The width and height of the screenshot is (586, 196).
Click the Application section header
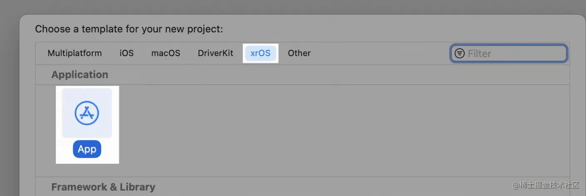pos(79,75)
